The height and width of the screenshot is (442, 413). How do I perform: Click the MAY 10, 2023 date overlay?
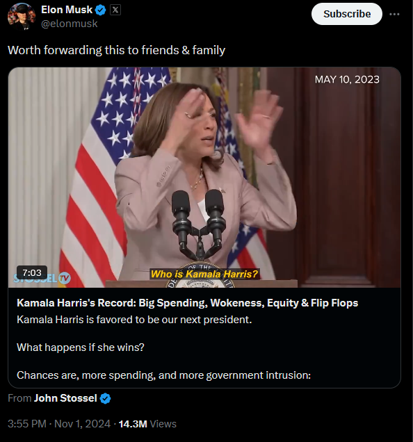pyautogui.click(x=347, y=79)
